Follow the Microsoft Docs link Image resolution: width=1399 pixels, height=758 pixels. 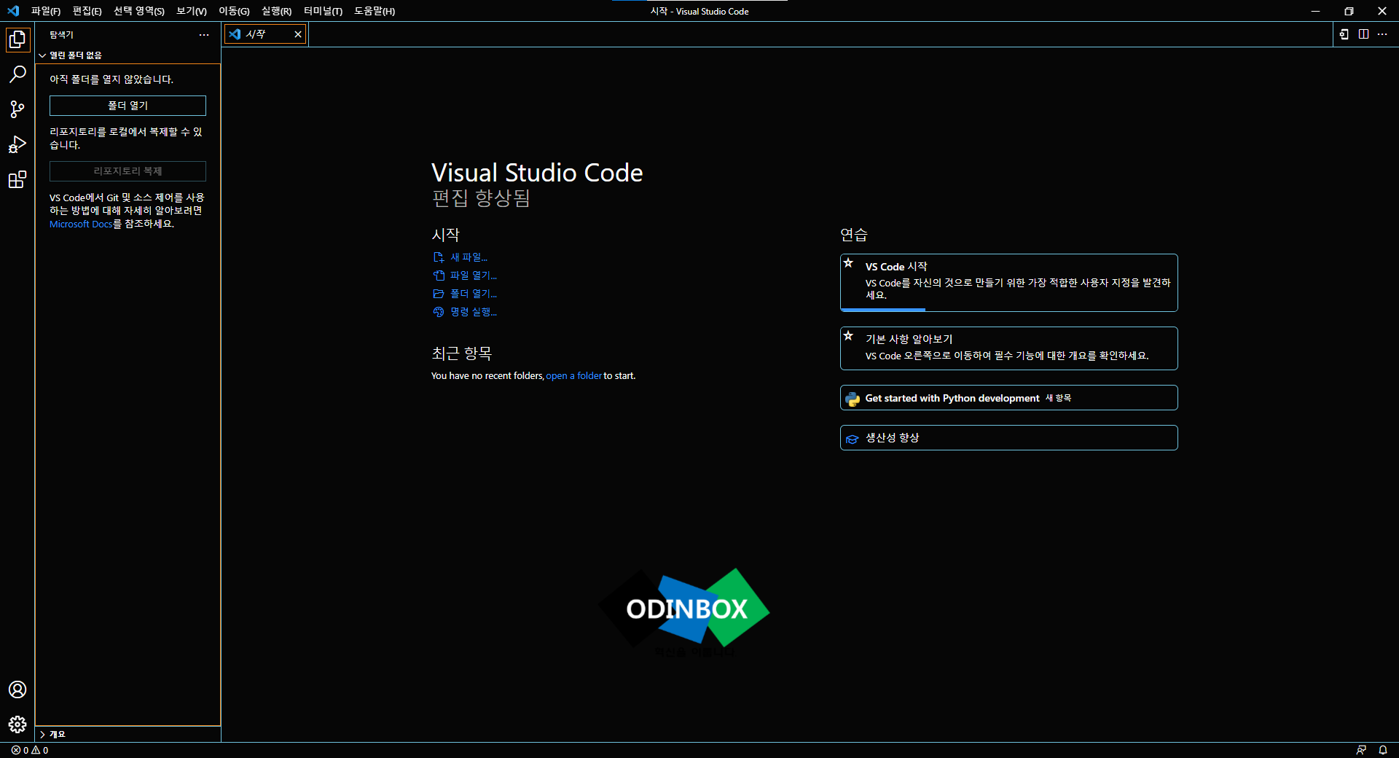pos(81,224)
